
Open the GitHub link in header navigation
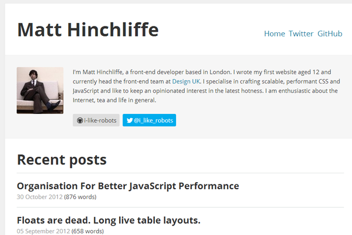click(330, 33)
